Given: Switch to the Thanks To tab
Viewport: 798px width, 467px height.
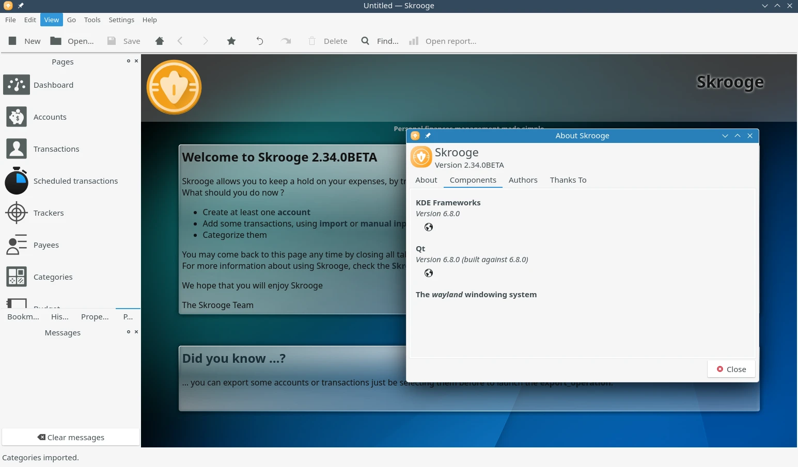Looking at the screenshot, I should [x=568, y=180].
